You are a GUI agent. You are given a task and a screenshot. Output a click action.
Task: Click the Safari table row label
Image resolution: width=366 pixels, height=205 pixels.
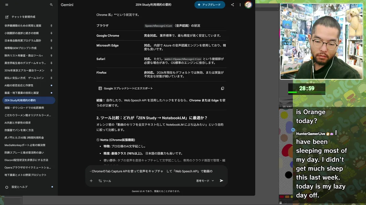101,59
